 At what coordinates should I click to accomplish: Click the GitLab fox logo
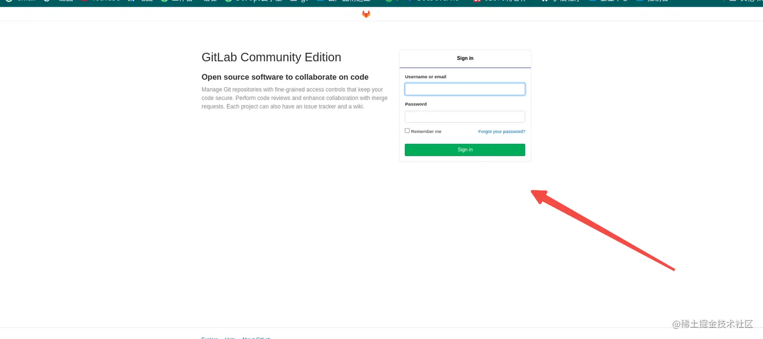pyautogui.click(x=366, y=14)
